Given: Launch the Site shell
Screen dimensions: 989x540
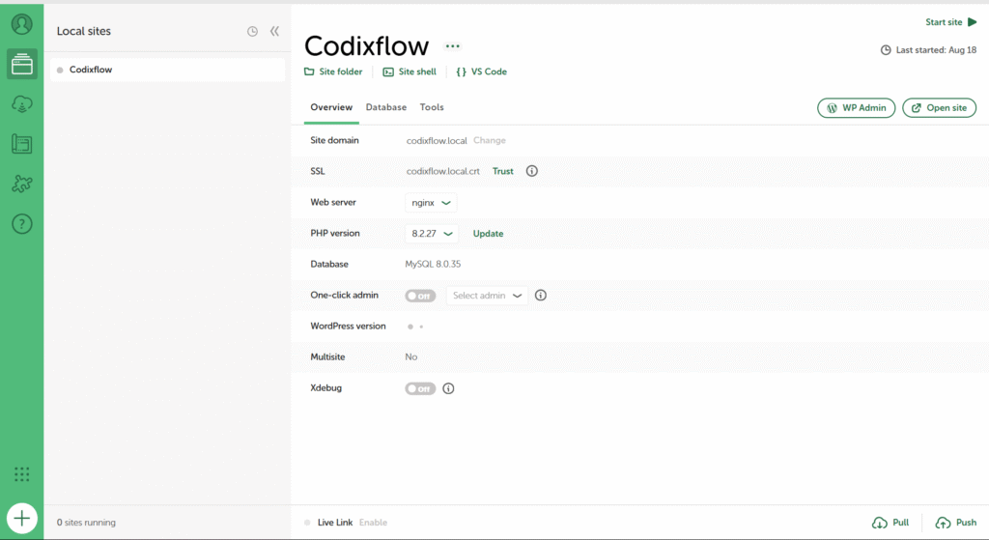Looking at the screenshot, I should [410, 71].
